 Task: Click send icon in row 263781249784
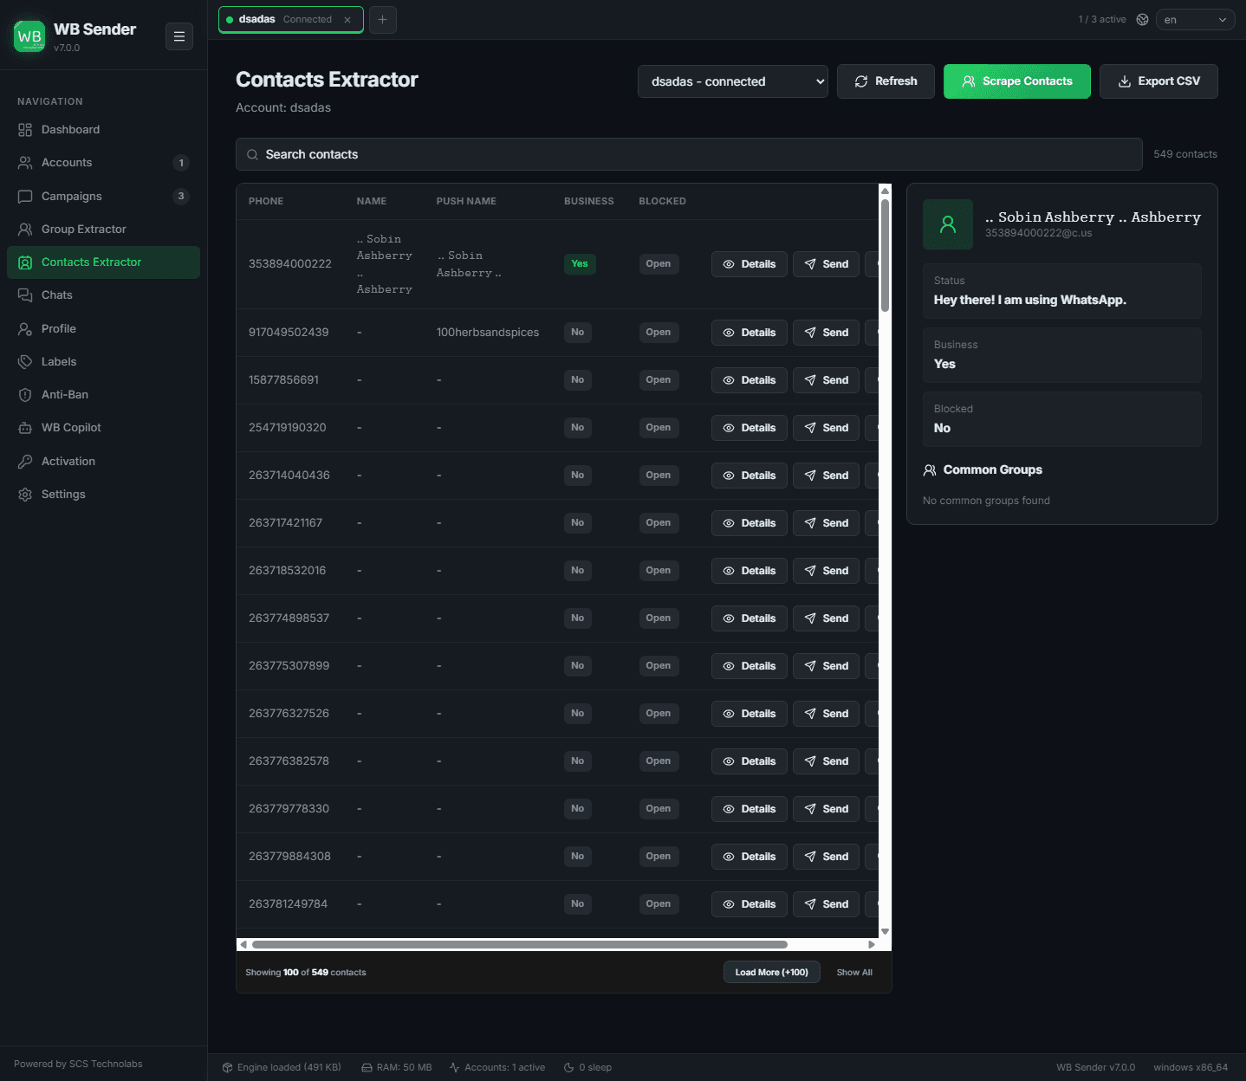coord(810,904)
